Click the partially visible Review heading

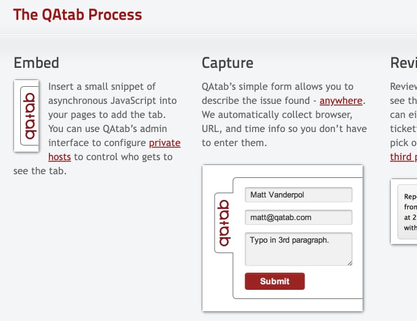404,62
